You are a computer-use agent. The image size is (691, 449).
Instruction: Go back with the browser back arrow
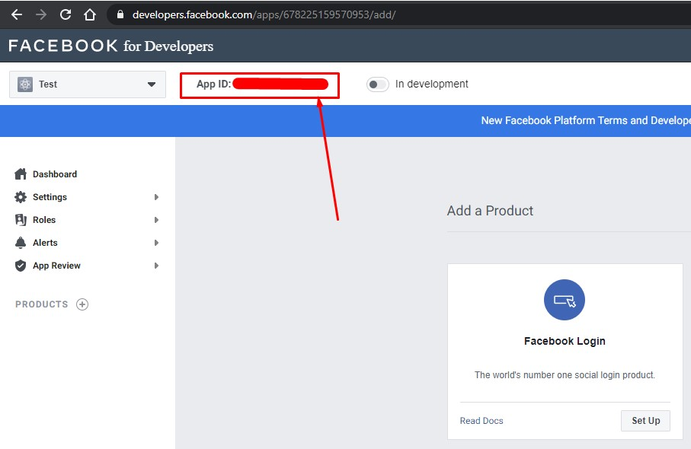click(x=16, y=14)
